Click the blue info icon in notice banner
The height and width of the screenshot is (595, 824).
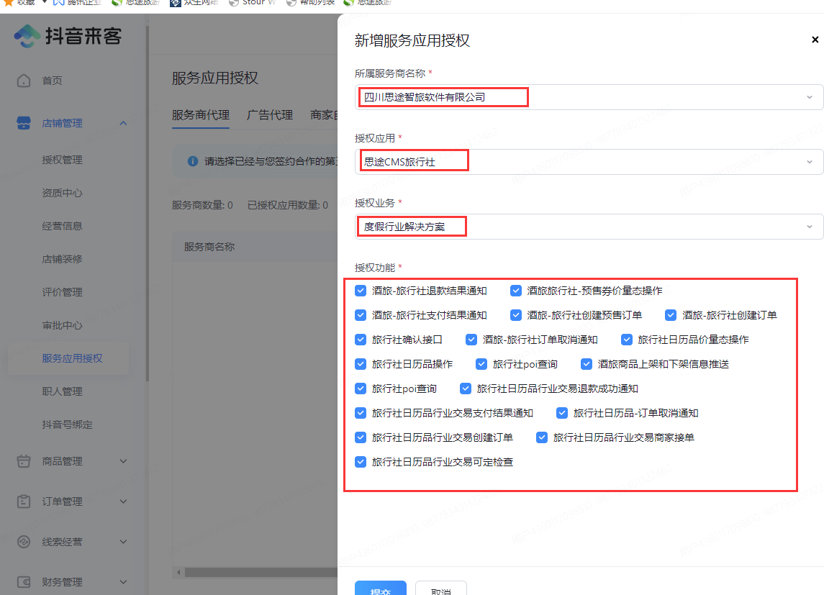pyautogui.click(x=192, y=161)
